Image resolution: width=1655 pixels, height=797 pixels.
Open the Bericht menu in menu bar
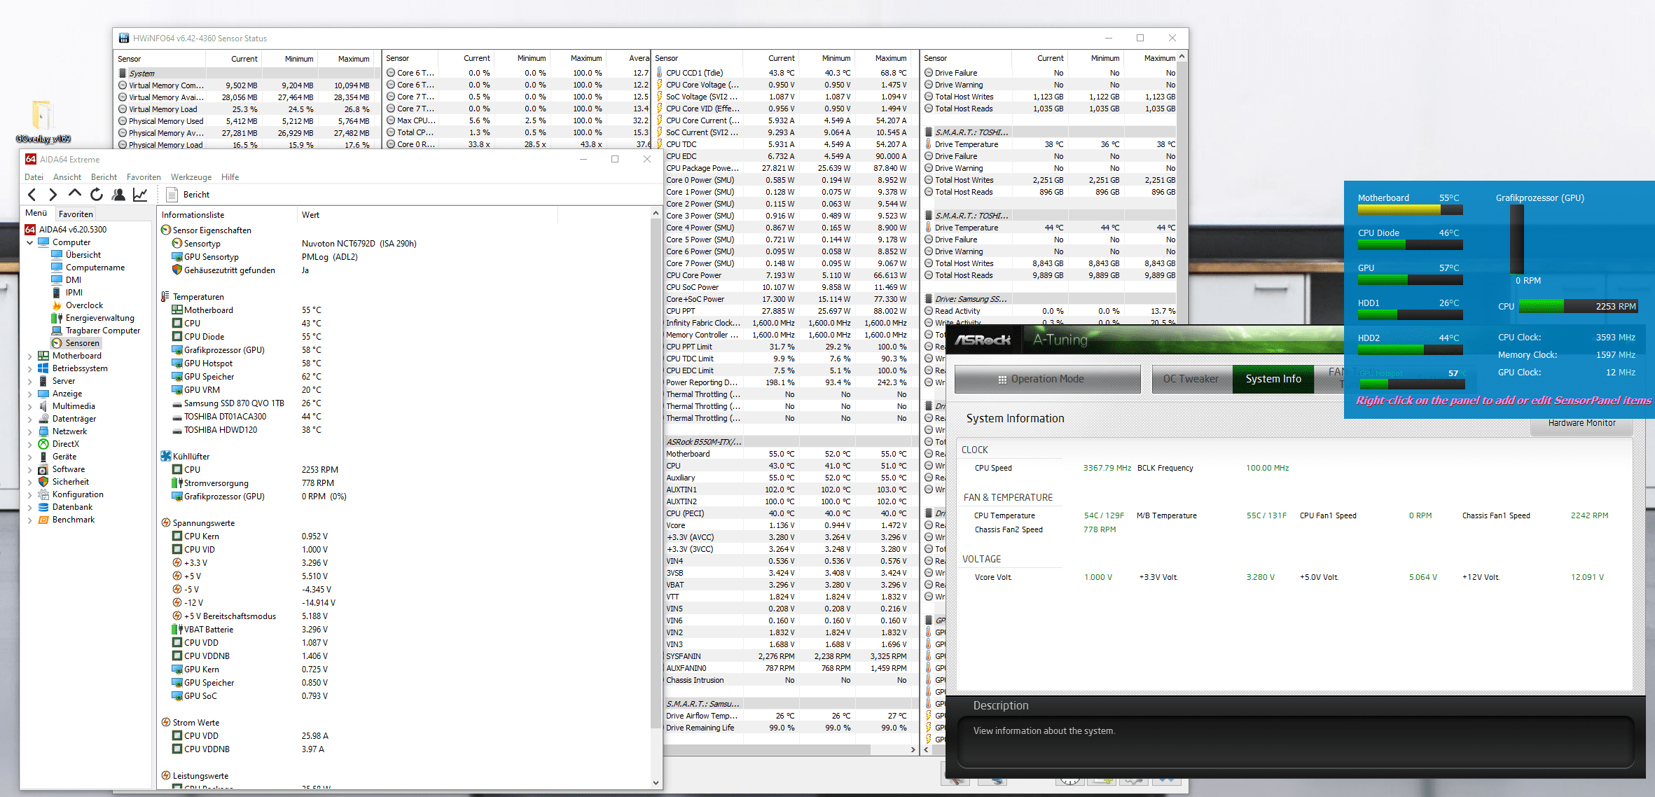pyautogui.click(x=104, y=177)
